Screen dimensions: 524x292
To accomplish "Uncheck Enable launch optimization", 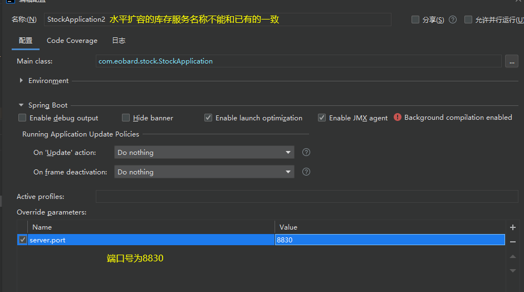I will click(208, 118).
